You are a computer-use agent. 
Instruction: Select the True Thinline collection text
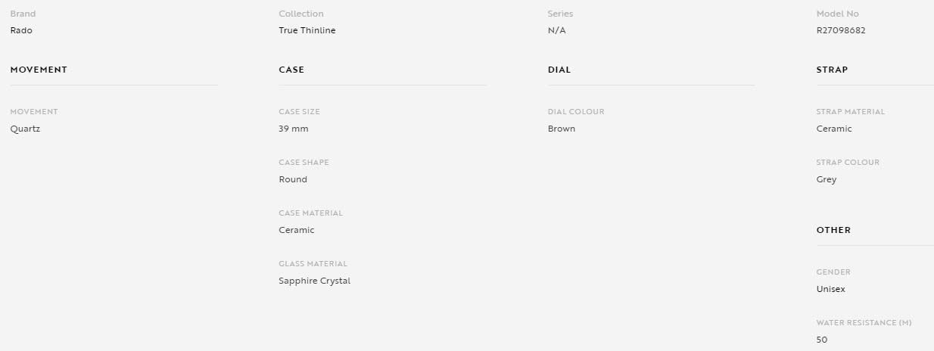pos(307,30)
